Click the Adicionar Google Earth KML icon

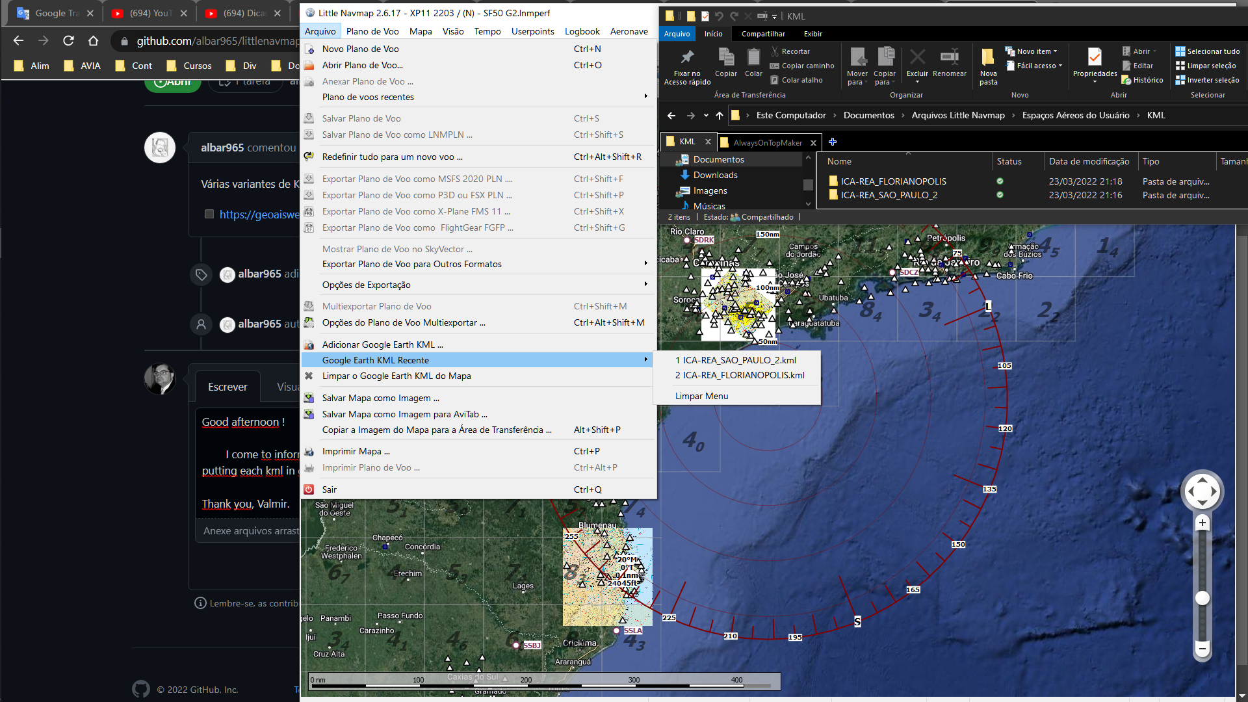(309, 344)
